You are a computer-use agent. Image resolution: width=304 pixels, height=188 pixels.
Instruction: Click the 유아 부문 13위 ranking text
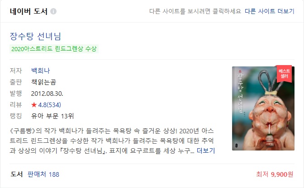click(52, 116)
